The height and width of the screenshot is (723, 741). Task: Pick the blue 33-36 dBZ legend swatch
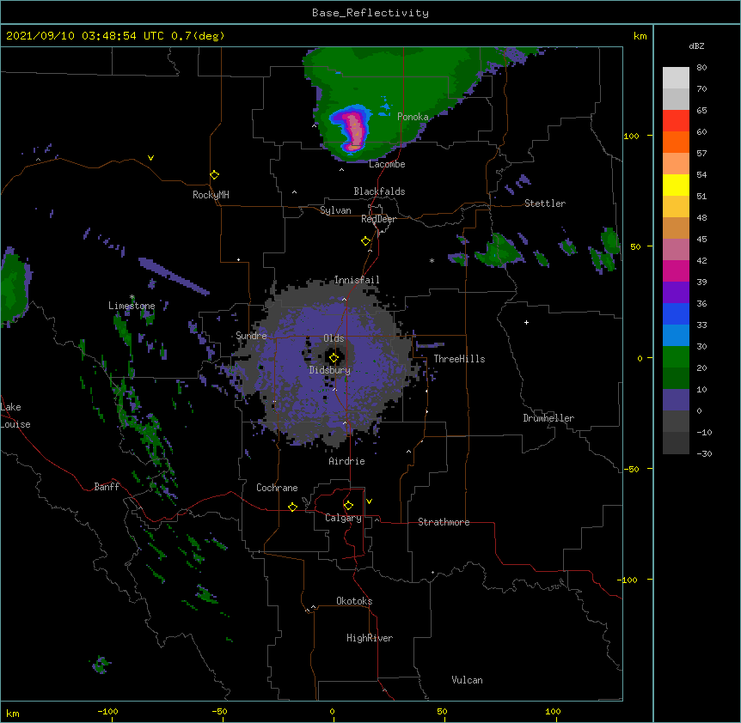tap(676, 313)
